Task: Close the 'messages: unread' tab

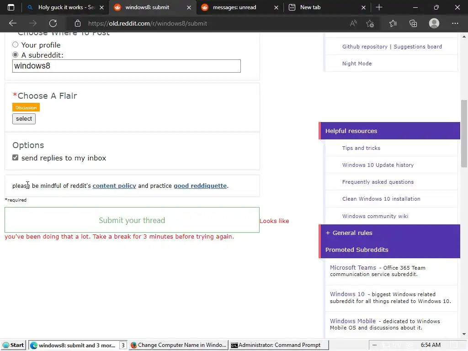Action: [276, 7]
